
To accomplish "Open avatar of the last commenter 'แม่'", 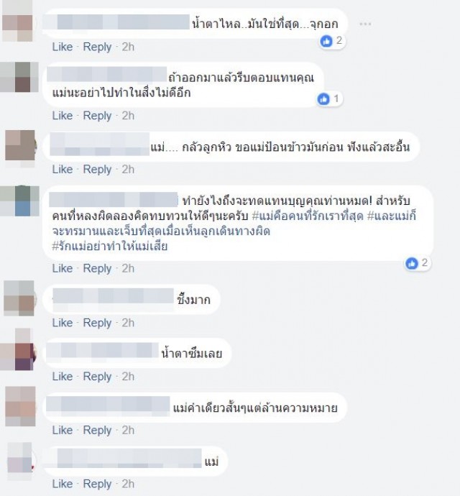I will pos(19,458).
